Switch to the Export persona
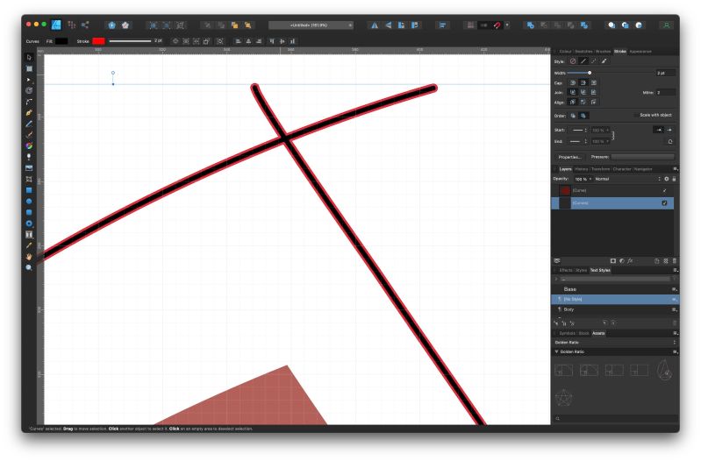Screen dimensions: 701x461 tap(85, 25)
